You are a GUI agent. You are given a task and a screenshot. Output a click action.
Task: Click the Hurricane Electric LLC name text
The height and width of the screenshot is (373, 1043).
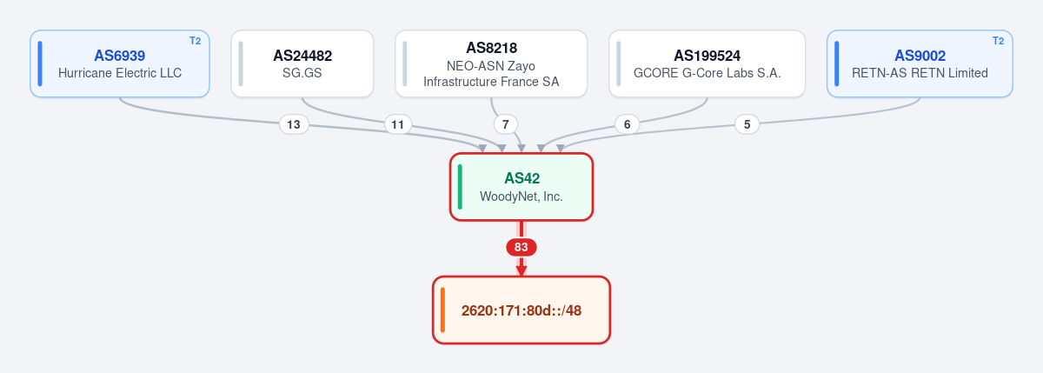pos(120,73)
